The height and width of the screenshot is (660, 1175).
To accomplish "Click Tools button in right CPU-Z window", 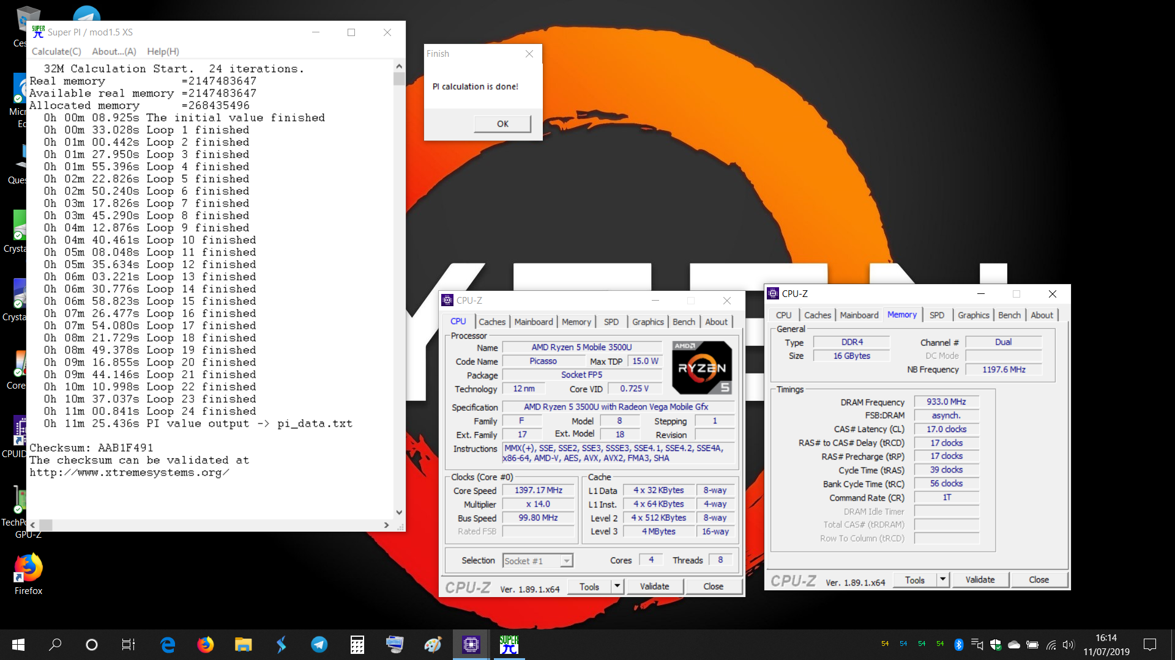I will point(914,580).
